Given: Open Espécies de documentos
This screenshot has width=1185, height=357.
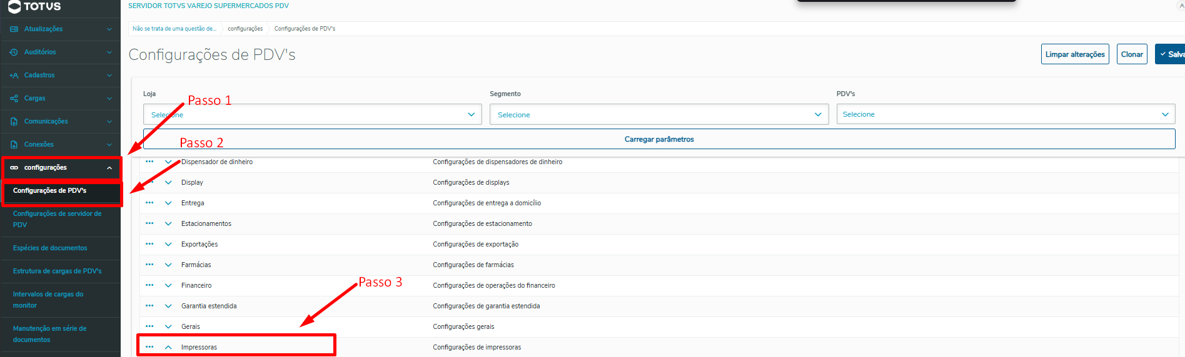Looking at the screenshot, I should point(60,248).
